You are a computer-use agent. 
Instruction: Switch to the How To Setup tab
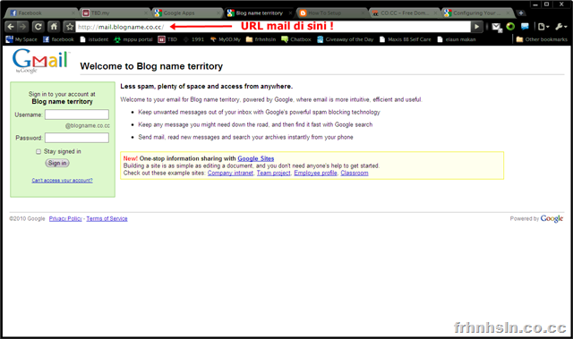pos(332,13)
